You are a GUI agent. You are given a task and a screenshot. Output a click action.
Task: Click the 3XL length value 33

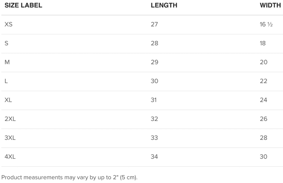point(154,138)
